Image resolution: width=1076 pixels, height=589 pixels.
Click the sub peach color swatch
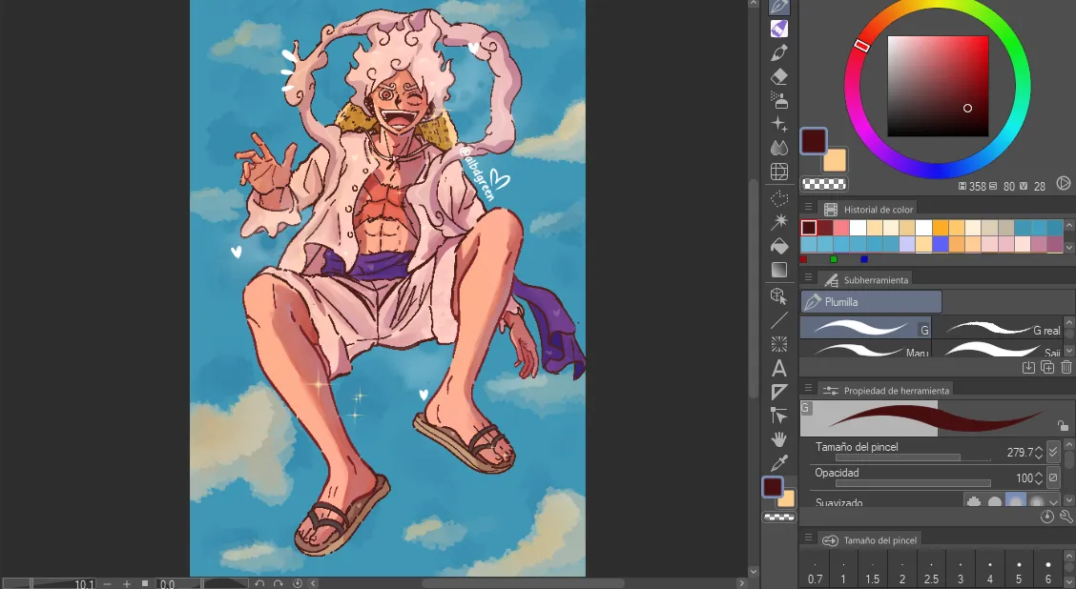point(836,160)
